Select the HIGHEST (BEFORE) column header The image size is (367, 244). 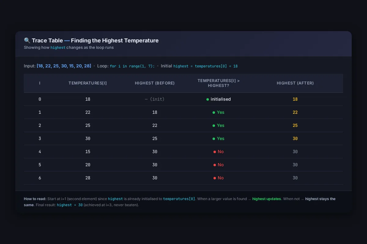pos(155,83)
